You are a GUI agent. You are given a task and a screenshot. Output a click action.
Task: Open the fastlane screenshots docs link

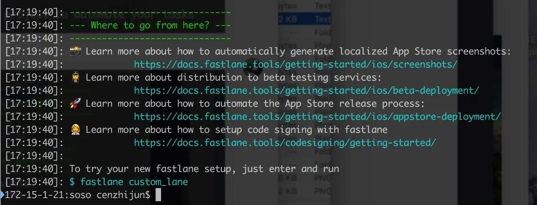click(x=296, y=64)
